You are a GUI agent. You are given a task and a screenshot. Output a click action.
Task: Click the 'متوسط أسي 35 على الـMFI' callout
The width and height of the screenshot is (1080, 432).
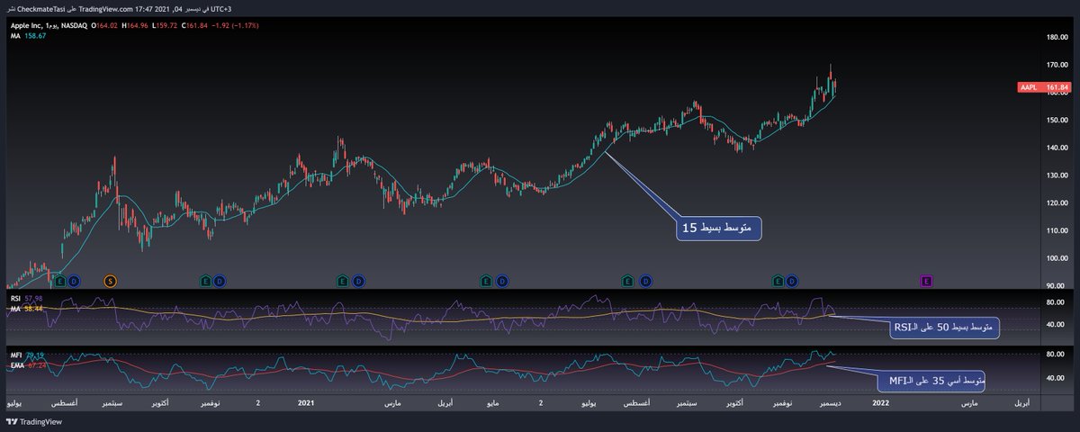pos(931,382)
